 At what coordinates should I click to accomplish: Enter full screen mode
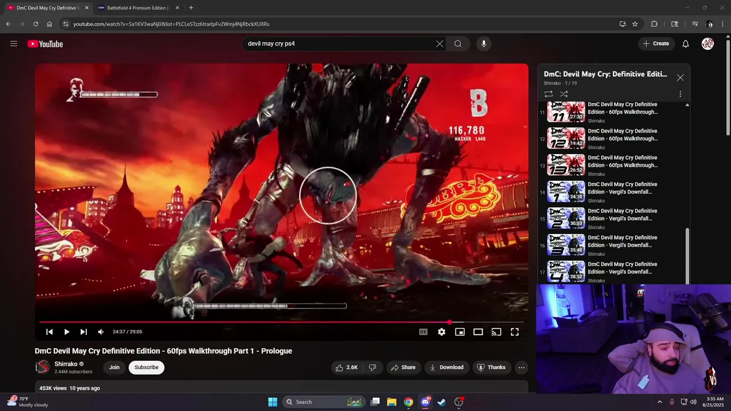(x=515, y=332)
